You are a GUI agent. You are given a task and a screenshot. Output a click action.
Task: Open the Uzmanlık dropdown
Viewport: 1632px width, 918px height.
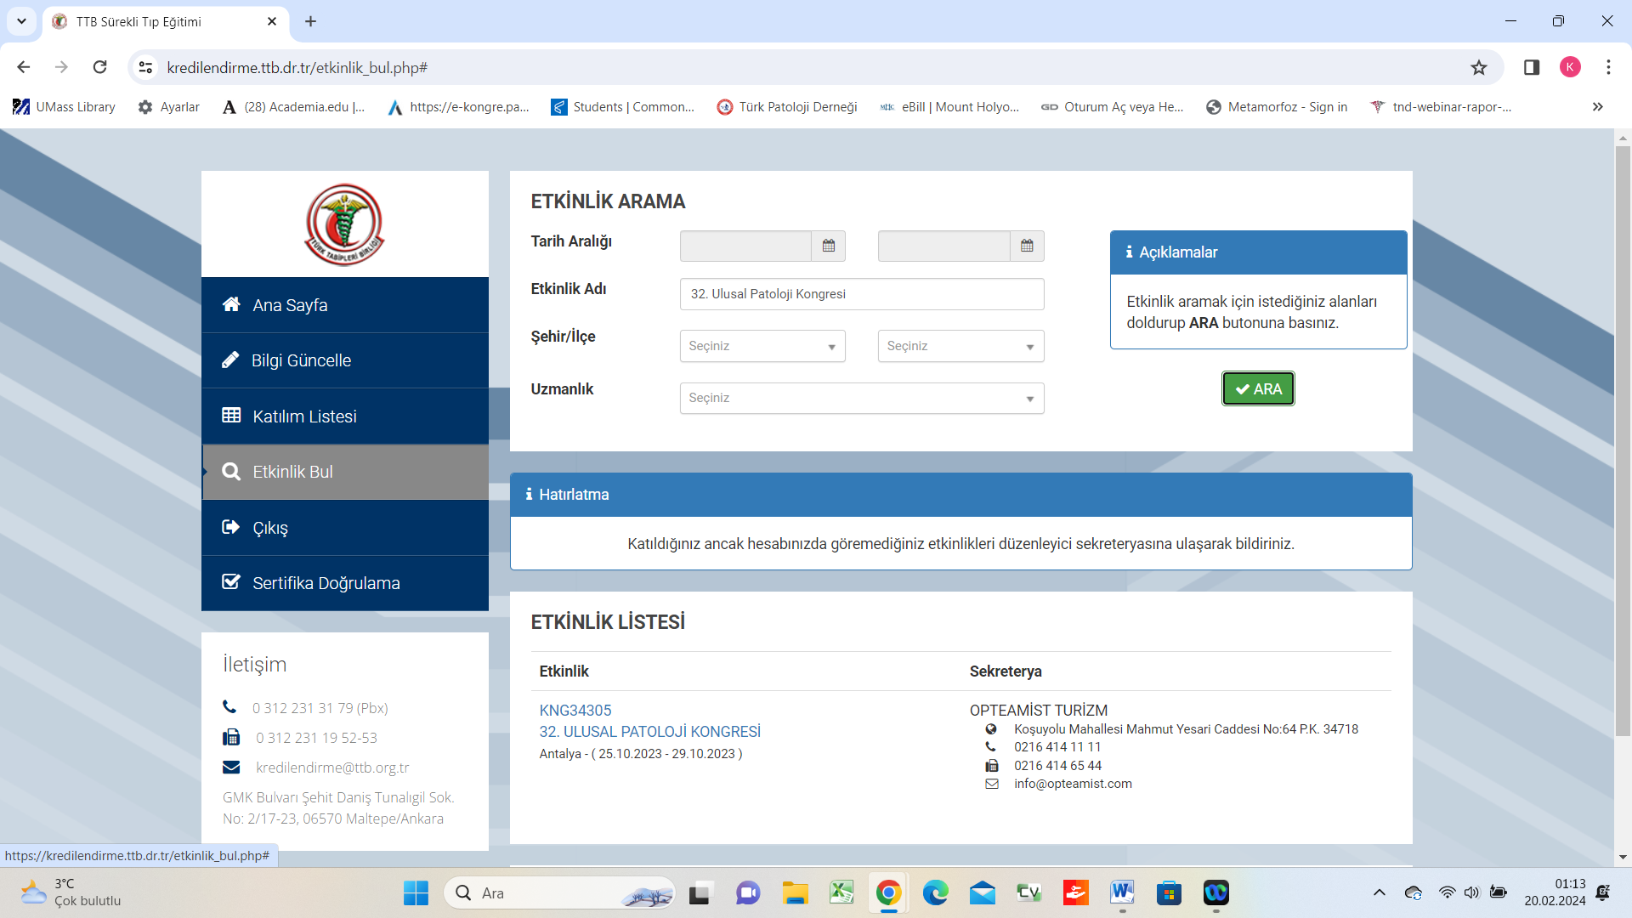[861, 398]
